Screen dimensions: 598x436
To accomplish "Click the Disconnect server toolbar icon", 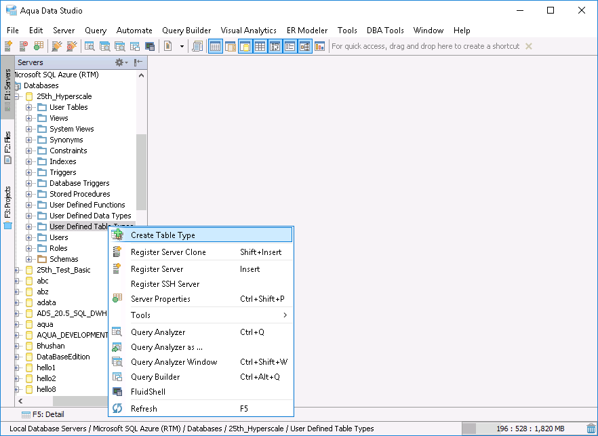I will (72, 46).
